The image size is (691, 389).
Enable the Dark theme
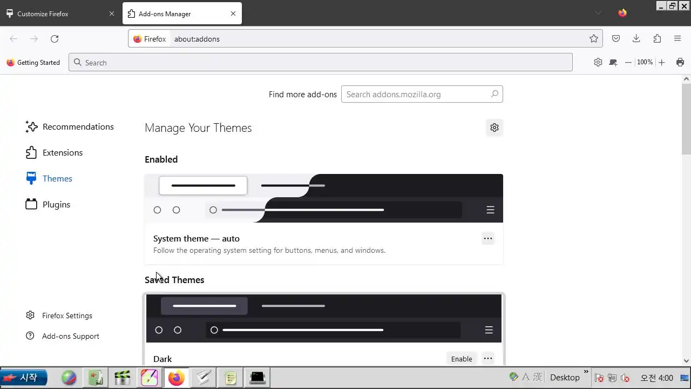462,359
